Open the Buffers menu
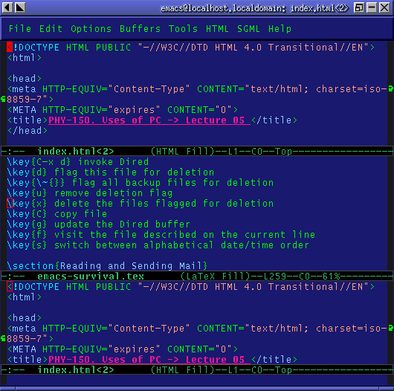The image size is (394, 391). 140,29
